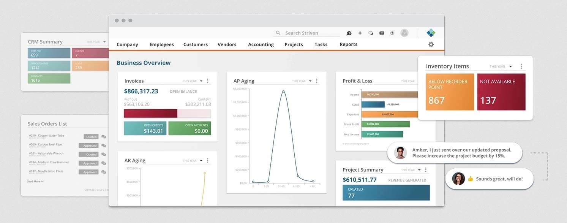Click Quoted status on Copper Water Tube
Screen dimensions: 567x223
pos(91,137)
